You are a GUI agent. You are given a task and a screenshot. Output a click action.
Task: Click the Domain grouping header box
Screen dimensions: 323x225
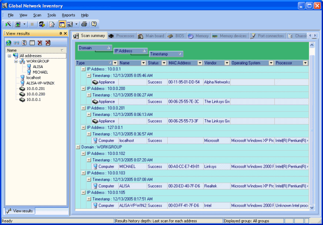pos(95,48)
